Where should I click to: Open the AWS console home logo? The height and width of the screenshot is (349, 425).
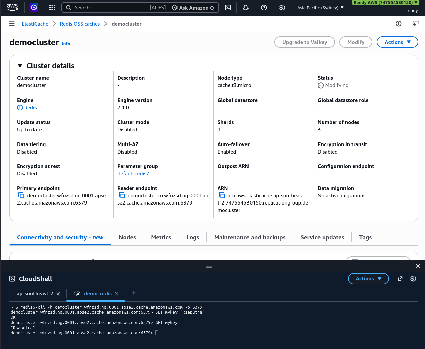[x=12, y=7]
